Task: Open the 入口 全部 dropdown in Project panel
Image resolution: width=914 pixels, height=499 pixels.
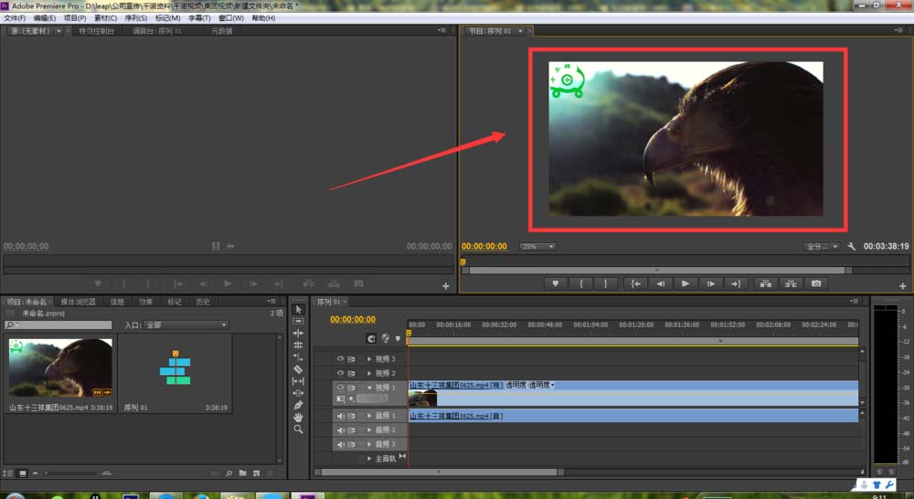Action: pos(186,324)
